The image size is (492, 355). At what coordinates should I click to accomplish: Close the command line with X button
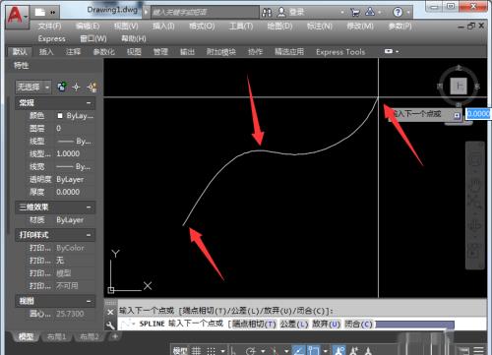110,312
